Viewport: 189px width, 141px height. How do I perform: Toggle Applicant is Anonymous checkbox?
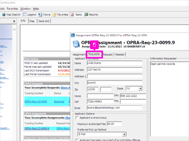77,118
